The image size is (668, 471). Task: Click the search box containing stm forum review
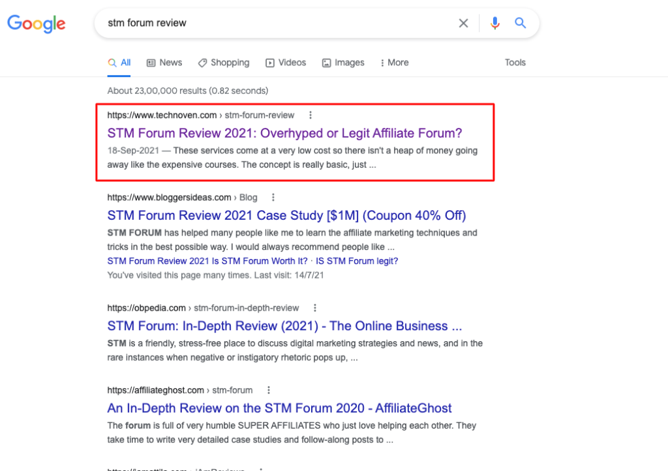point(274,23)
